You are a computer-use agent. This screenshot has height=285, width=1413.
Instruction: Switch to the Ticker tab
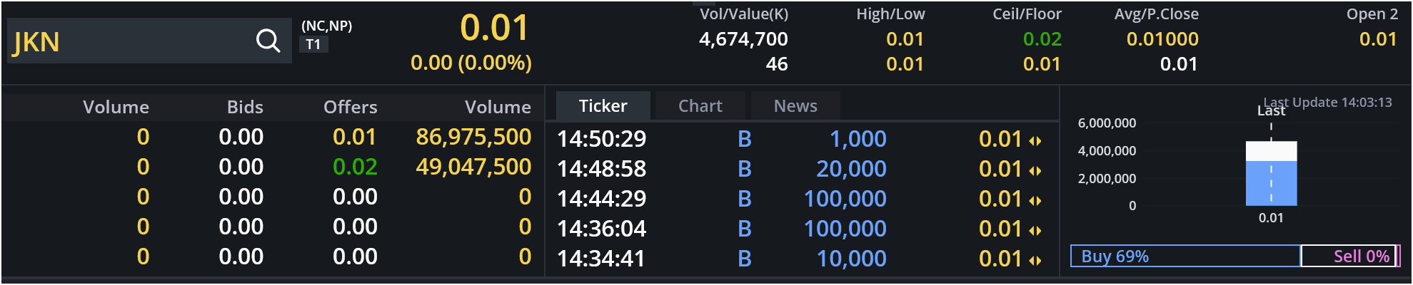[603, 106]
